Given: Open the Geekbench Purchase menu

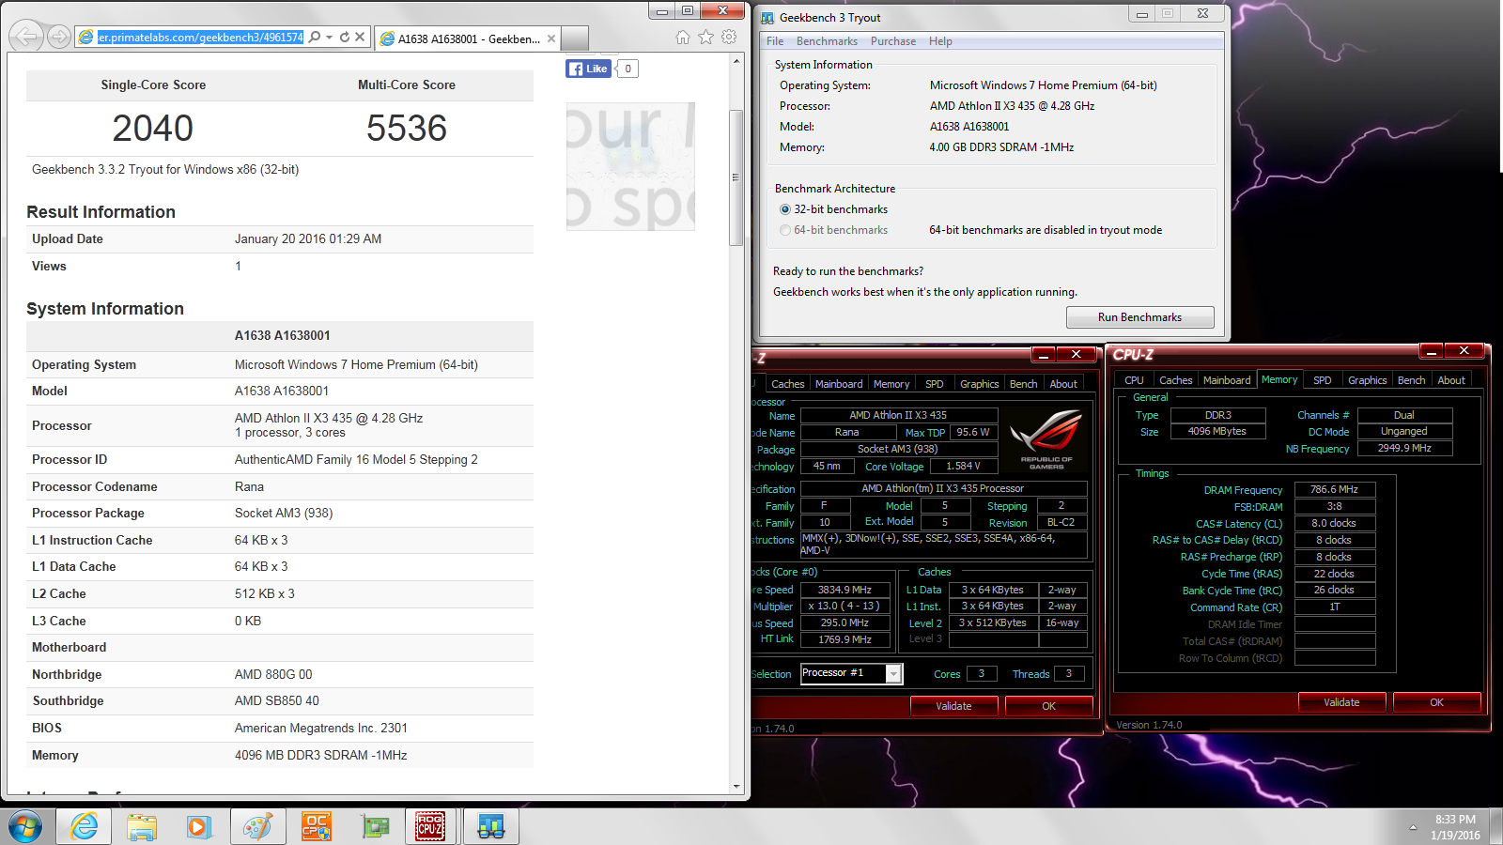Looking at the screenshot, I should 893,41.
